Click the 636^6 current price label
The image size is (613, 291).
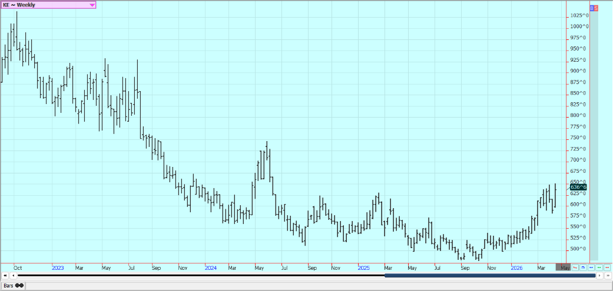[579, 187]
